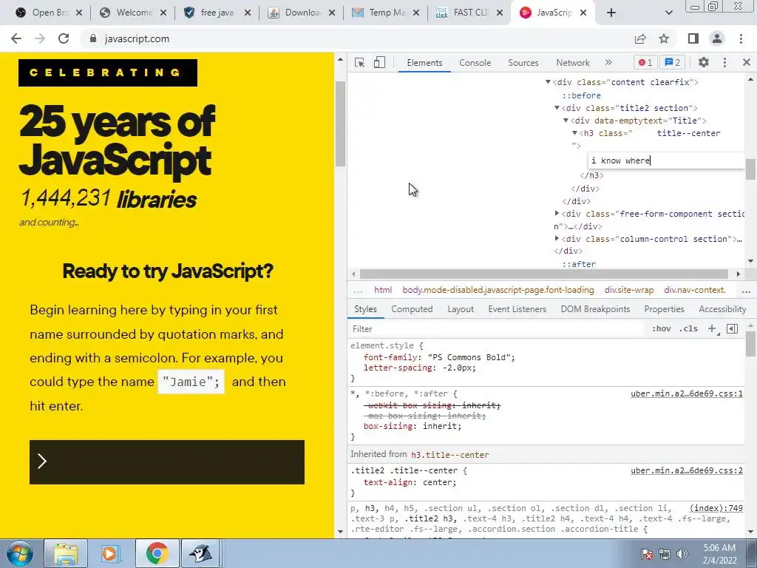Open the Windows Start menu

pyautogui.click(x=19, y=553)
